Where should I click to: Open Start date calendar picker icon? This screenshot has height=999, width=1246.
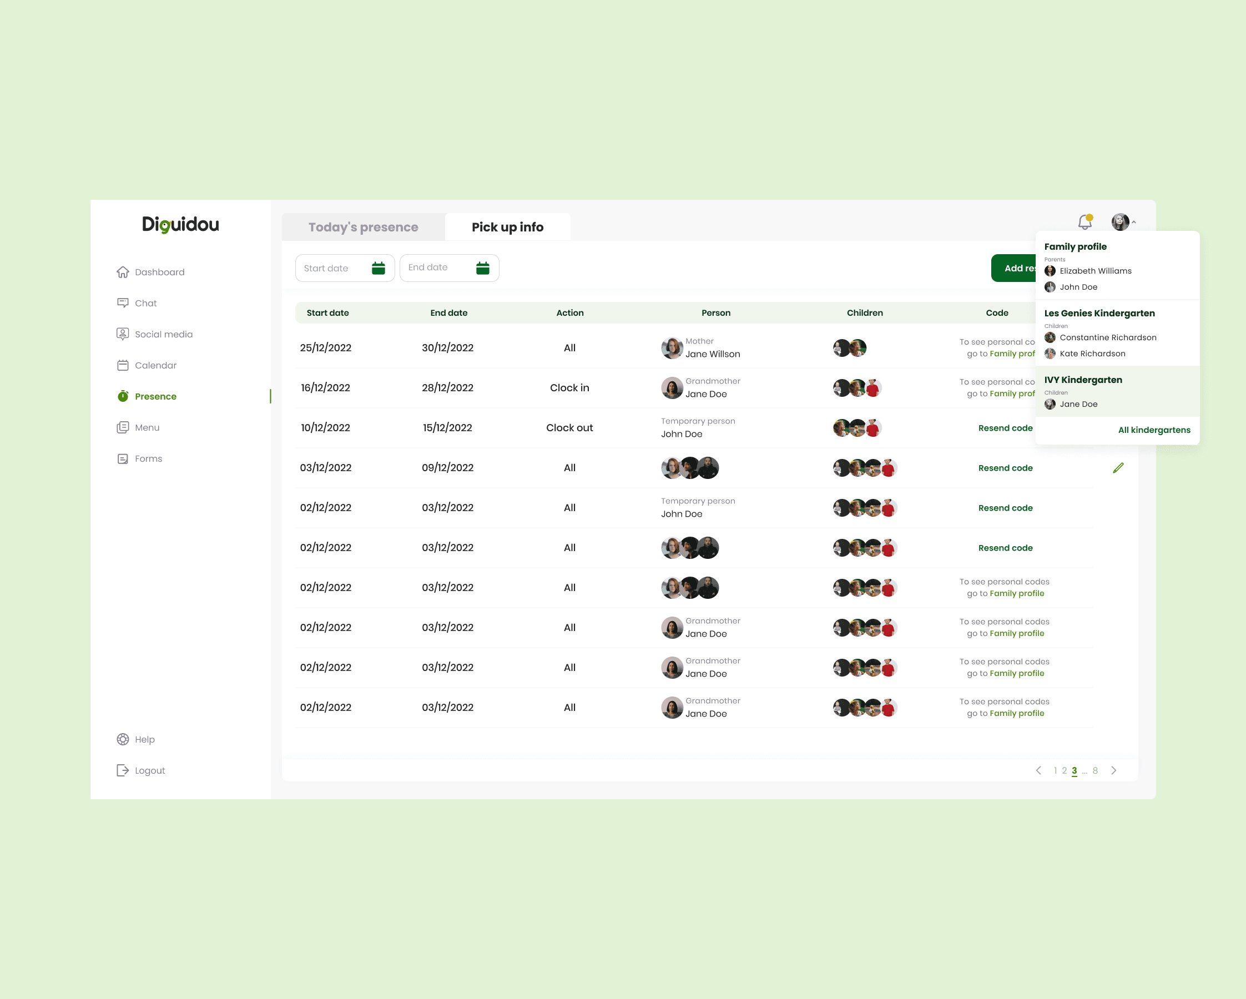click(379, 268)
